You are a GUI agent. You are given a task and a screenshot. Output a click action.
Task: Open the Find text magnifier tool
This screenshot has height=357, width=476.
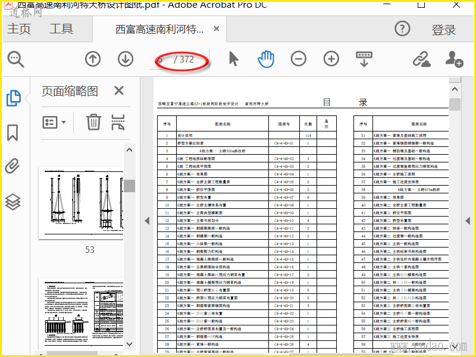click(15, 59)
